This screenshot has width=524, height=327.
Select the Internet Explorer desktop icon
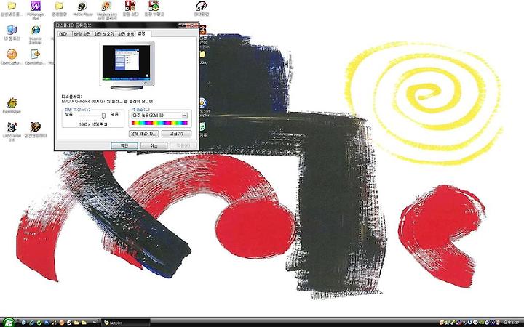36,31
